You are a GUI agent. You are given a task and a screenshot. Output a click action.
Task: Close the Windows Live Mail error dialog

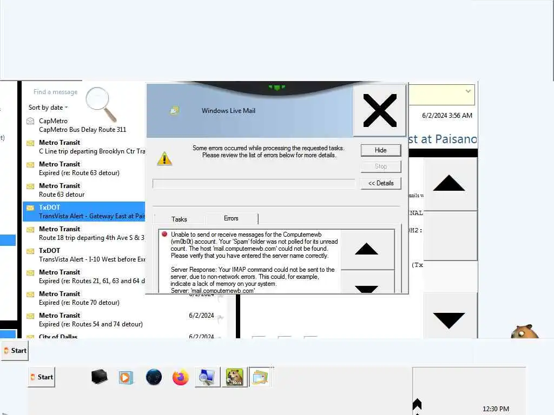[x=380, y=110]
